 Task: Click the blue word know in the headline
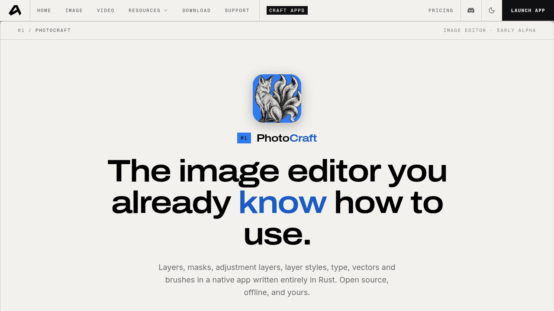[x=283, y=203]
